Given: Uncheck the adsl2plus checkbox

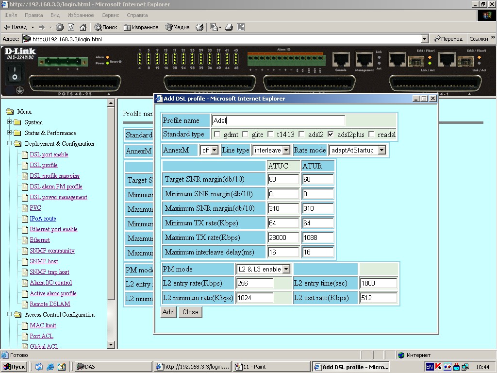Looking at the screenshot, I should point(331,135).
